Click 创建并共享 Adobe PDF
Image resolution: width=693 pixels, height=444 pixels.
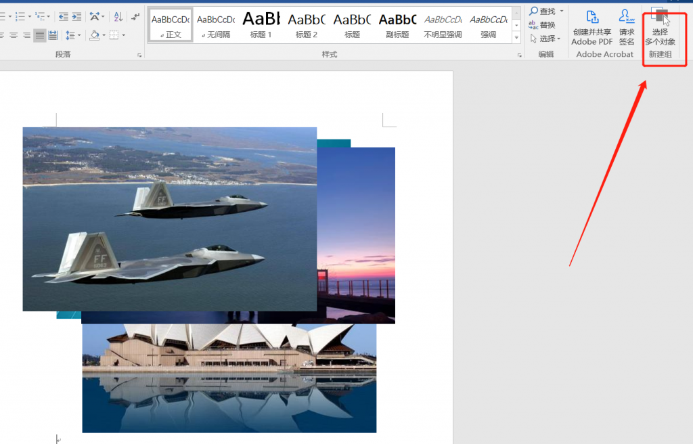pos(592,28)
